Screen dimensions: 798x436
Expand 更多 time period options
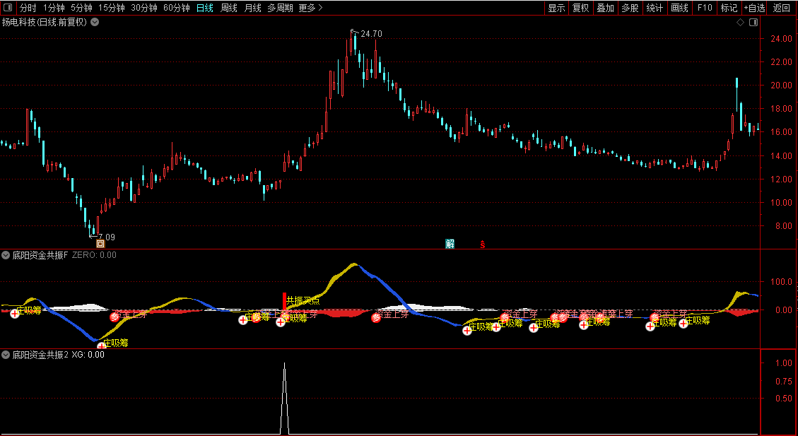point(310,8)
